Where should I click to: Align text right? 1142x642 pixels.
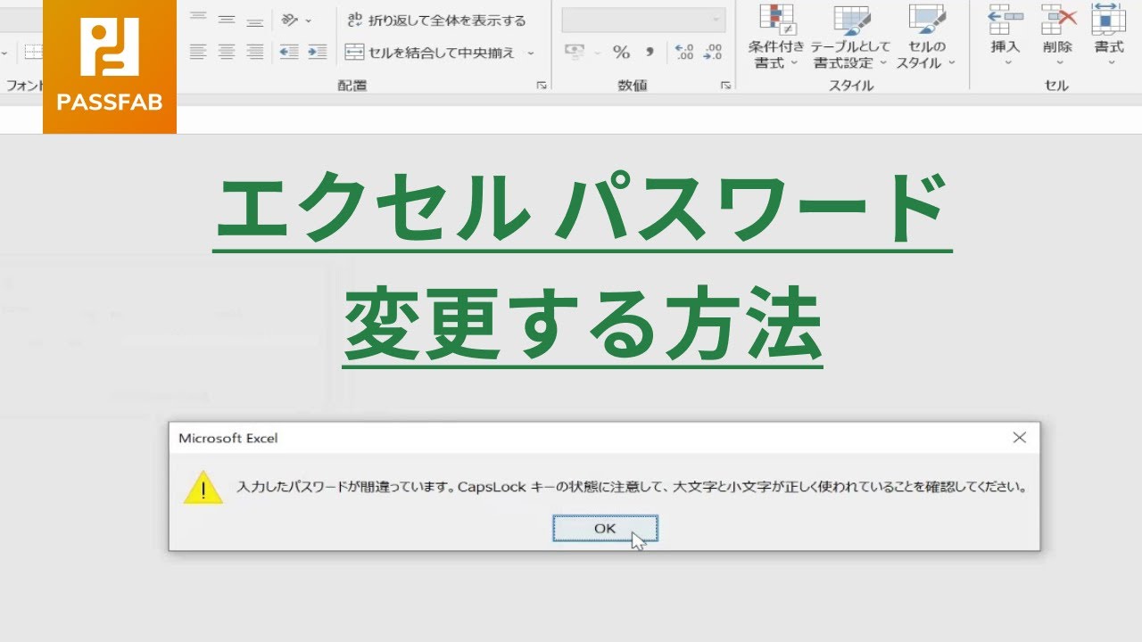[255, 52]
